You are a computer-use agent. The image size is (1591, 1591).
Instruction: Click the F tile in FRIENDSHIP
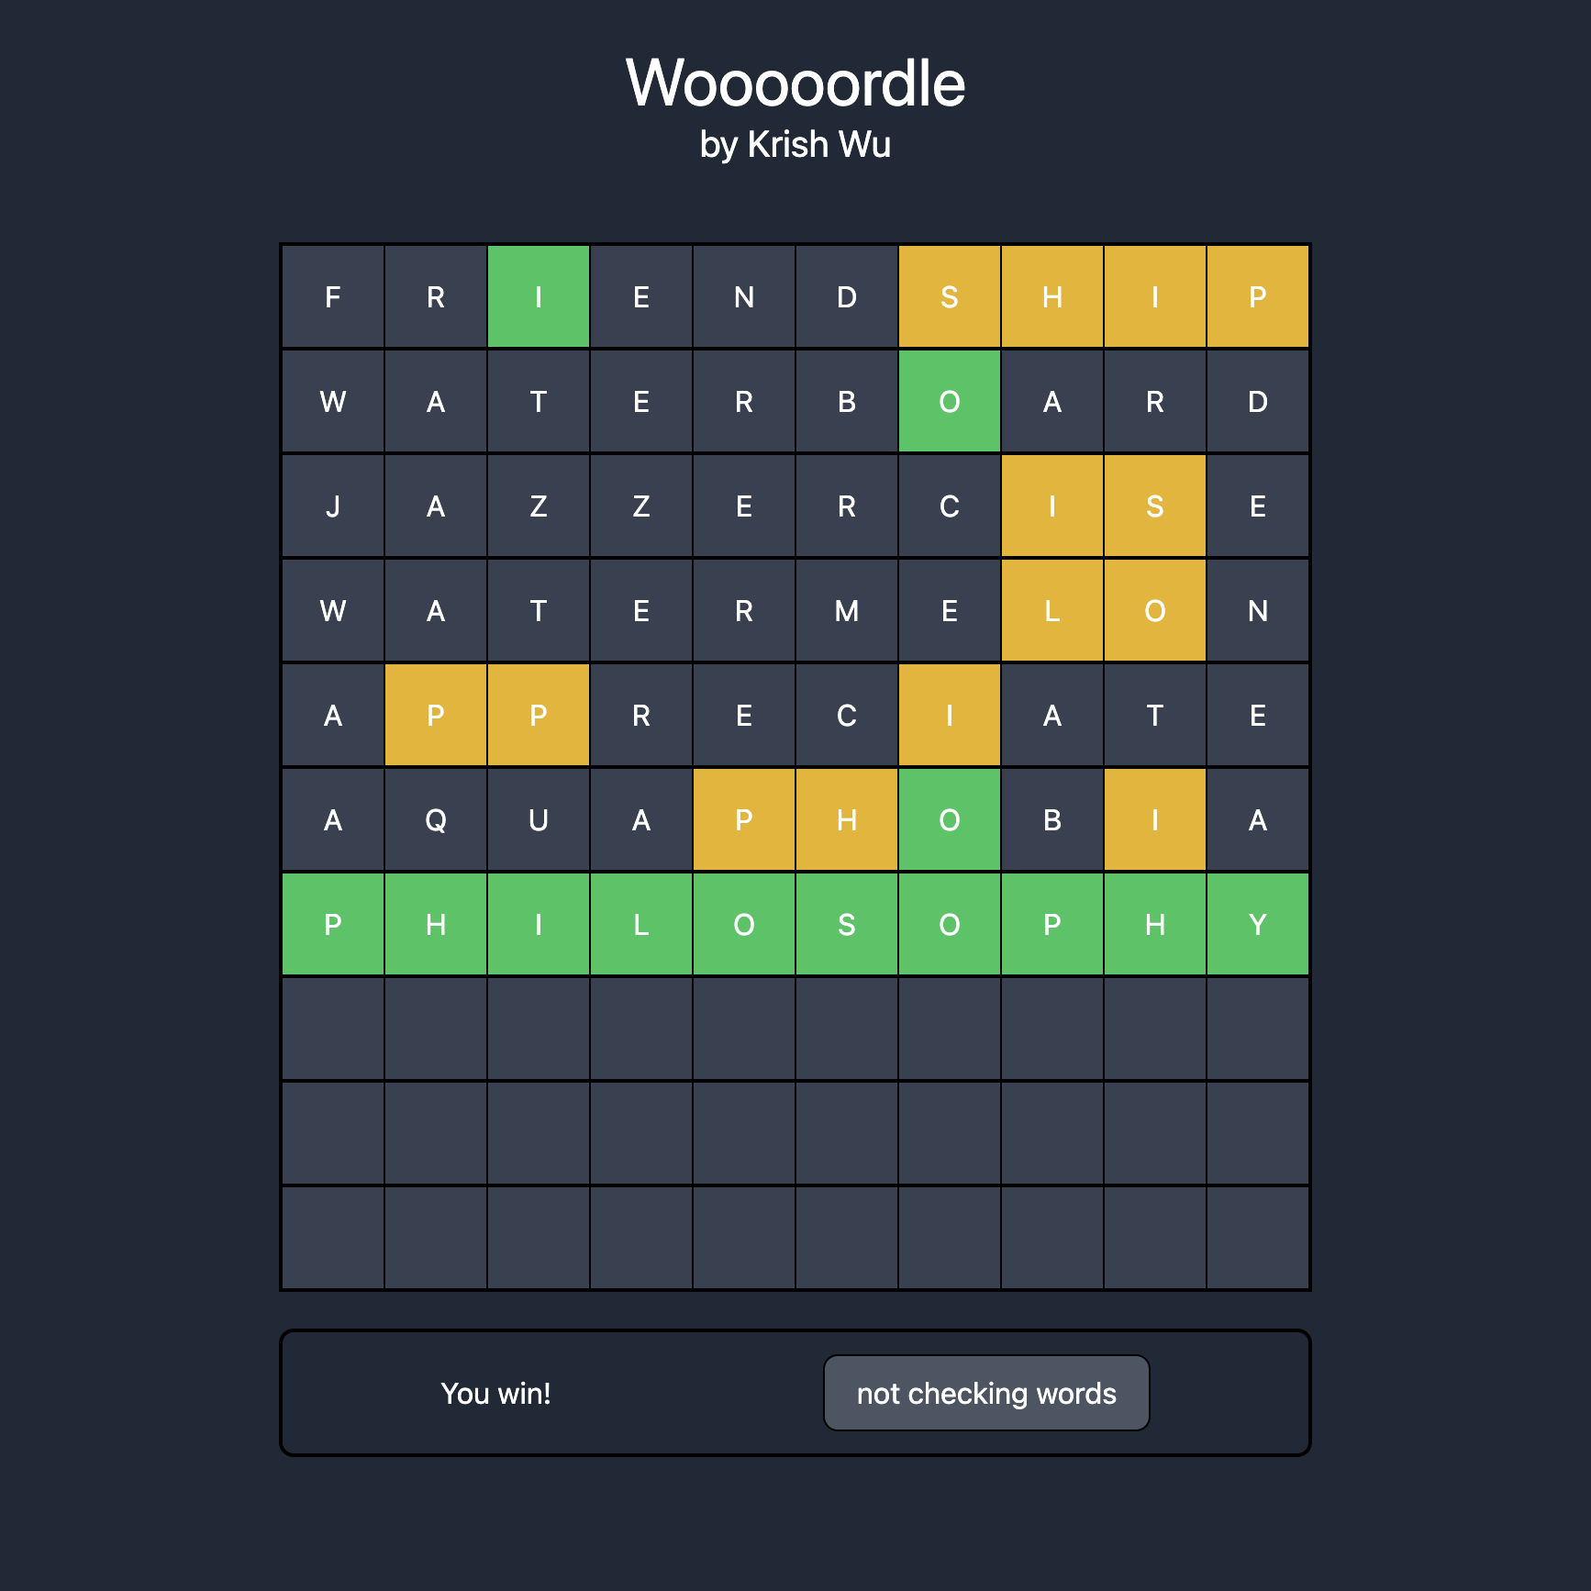[333, 296]
